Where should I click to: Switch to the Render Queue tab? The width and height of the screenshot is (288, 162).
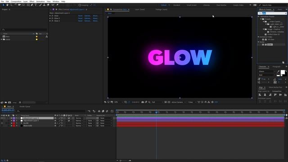pos(25,107)
